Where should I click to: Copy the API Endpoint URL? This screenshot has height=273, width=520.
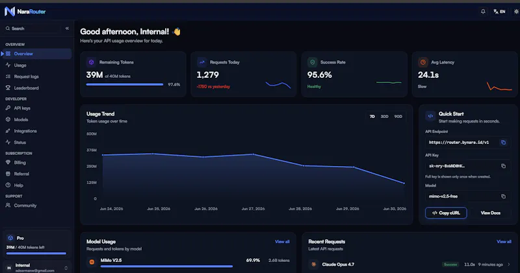pos(503,142)
